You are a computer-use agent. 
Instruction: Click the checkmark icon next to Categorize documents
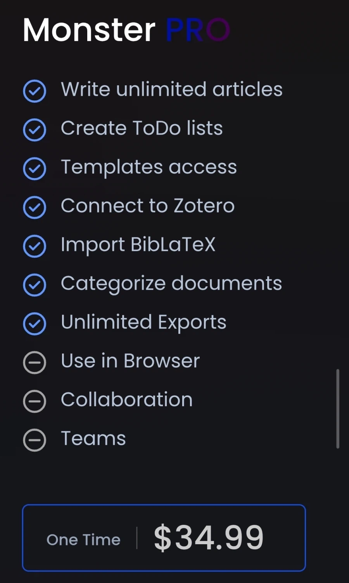(x=35, y=285)
